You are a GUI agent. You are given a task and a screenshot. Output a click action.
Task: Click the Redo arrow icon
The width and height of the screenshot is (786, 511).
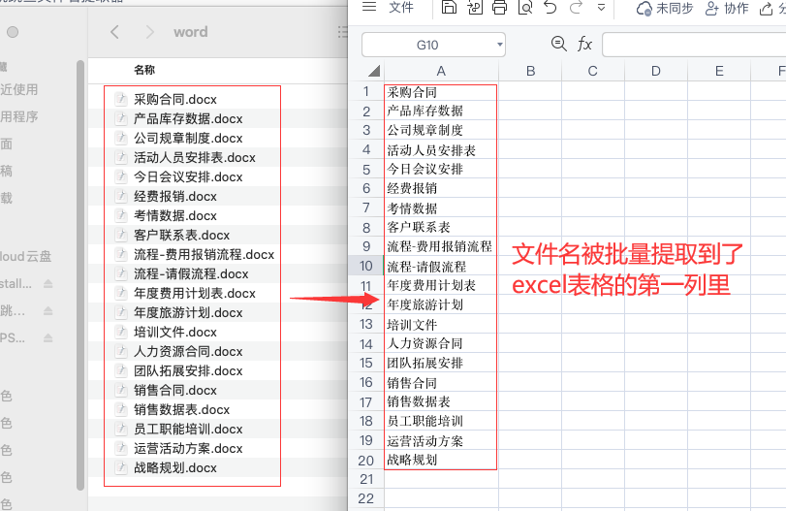(576, 9)
